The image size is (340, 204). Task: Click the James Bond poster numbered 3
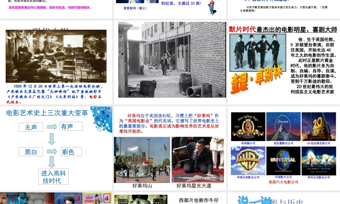pyautogui.click(x=69, y=198)
